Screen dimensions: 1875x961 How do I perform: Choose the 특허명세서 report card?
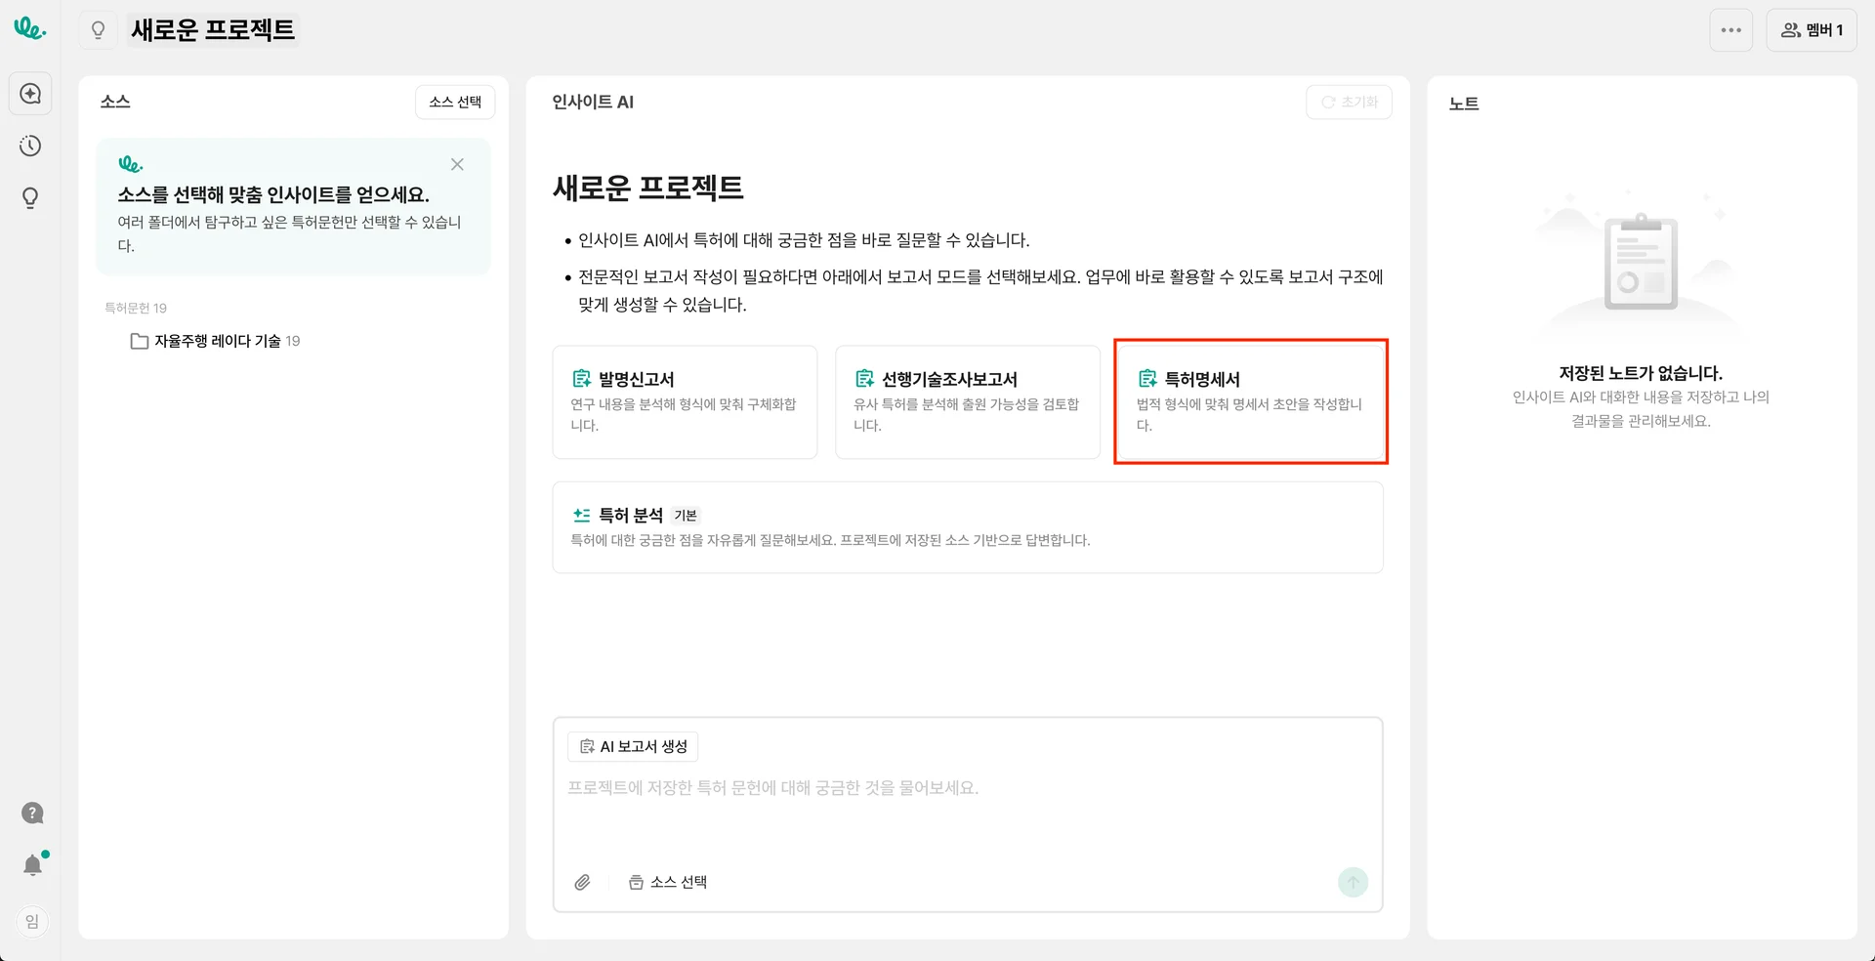1250,401
